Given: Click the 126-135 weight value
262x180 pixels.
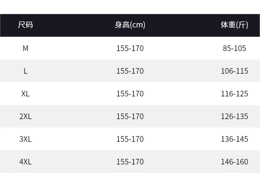Looking at the screenshot, I should pyautogui.click(x=234, y=116).
